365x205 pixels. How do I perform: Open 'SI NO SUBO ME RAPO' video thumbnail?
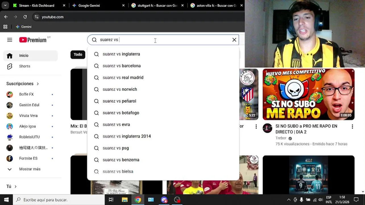308,94
